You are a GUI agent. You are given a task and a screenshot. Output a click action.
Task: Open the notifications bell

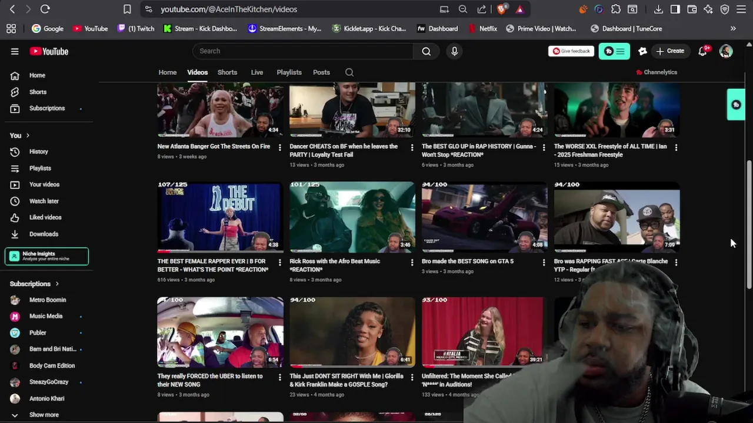702,51
